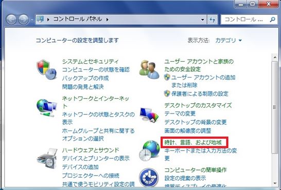Open Hardware and Sound printer icon

[47, 158]
